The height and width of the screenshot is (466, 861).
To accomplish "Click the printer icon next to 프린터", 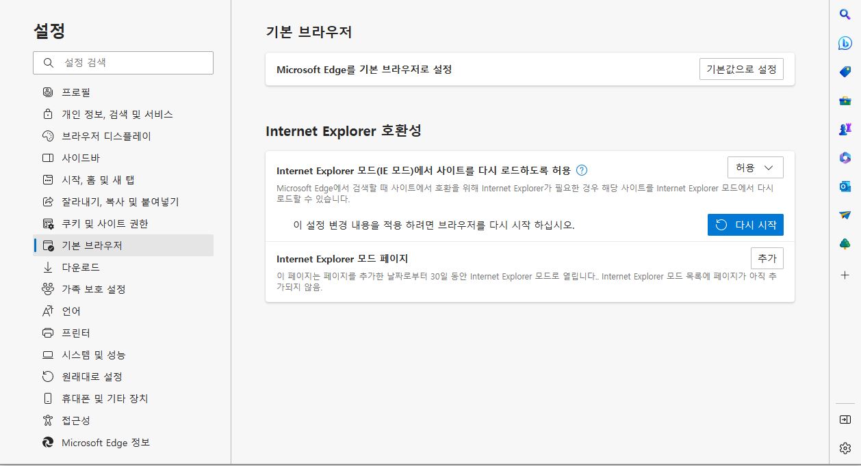I will [48, 333].
